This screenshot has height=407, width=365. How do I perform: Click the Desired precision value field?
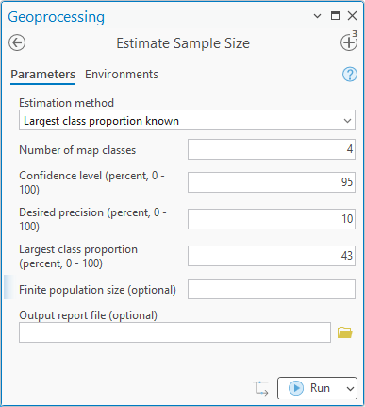272,219
